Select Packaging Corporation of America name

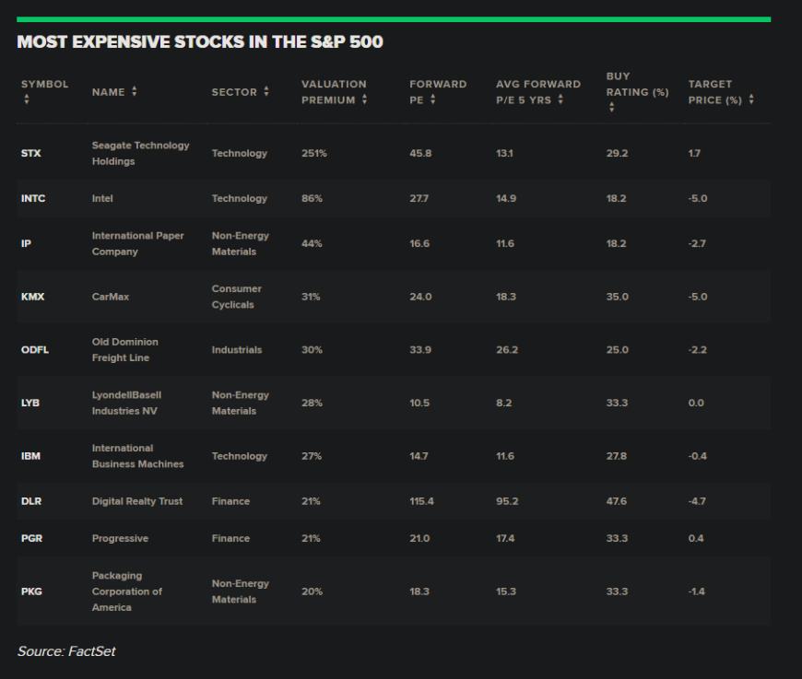(x=127, y=591)
